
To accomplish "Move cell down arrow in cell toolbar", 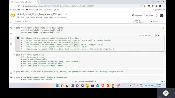I will tap(143, 36).
